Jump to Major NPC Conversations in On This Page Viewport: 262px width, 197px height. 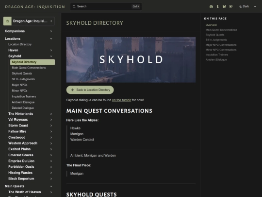click(221, 45)
